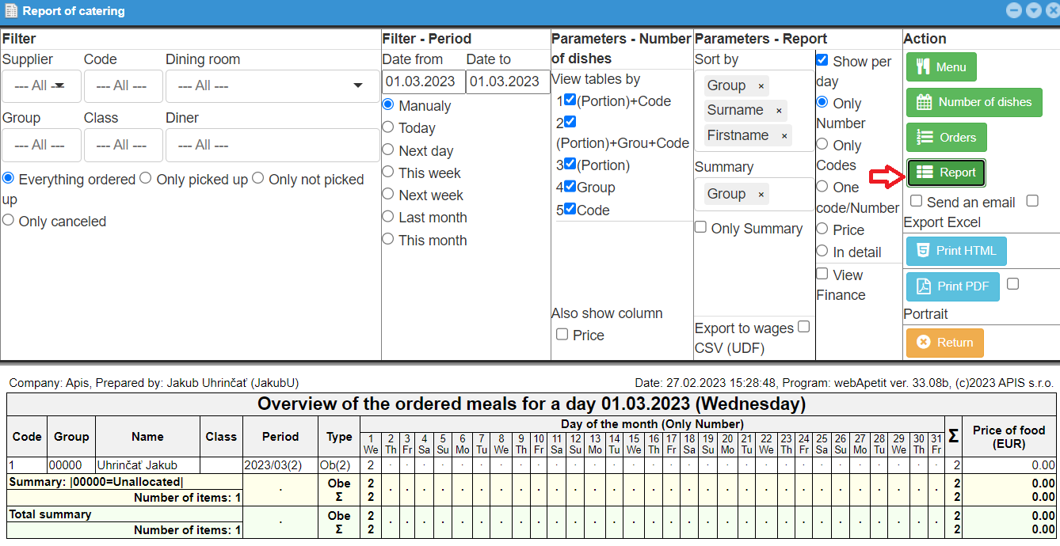Open the Dining room dropdown
Image resolution: width=1060 pixels, height=546 pixels.
point(272,85)
